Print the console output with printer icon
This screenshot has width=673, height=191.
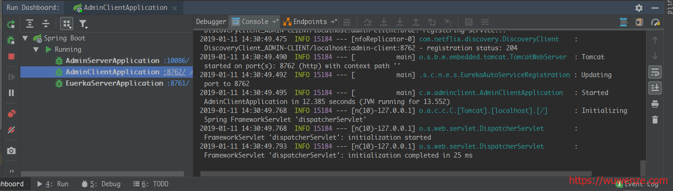click(655, 104)
